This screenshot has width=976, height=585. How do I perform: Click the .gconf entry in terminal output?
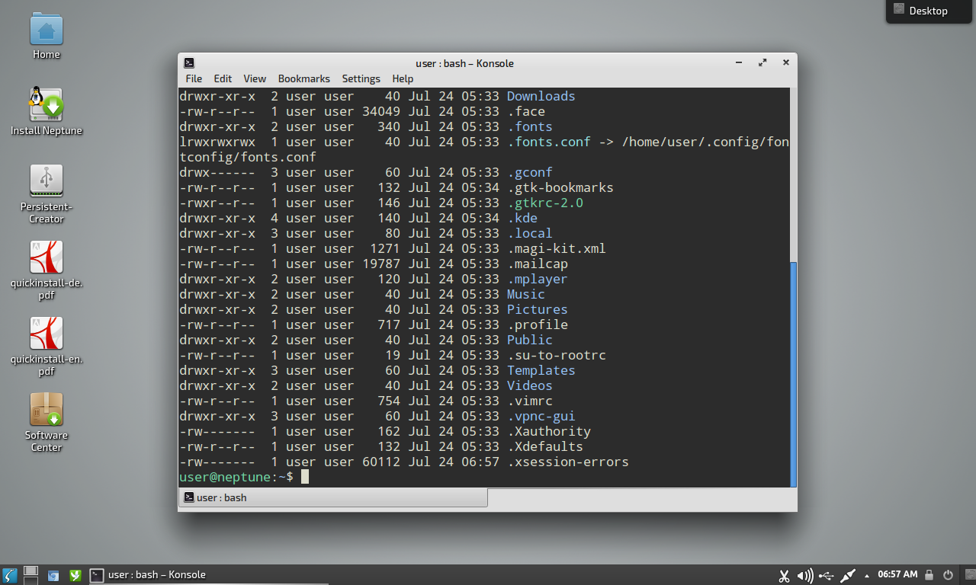(529, 172)
